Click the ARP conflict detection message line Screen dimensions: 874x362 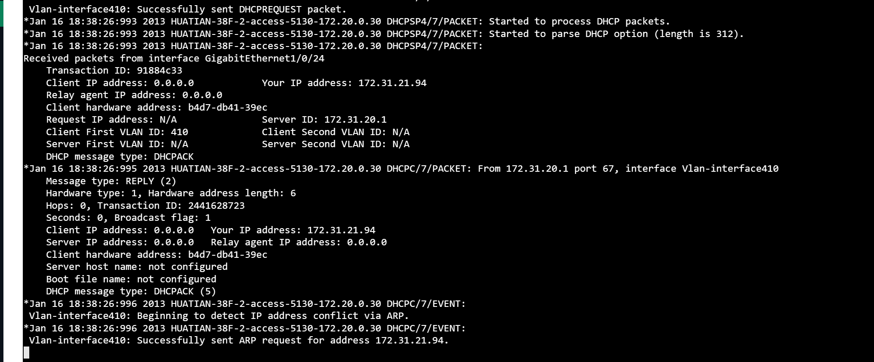[x=219, y=316]
